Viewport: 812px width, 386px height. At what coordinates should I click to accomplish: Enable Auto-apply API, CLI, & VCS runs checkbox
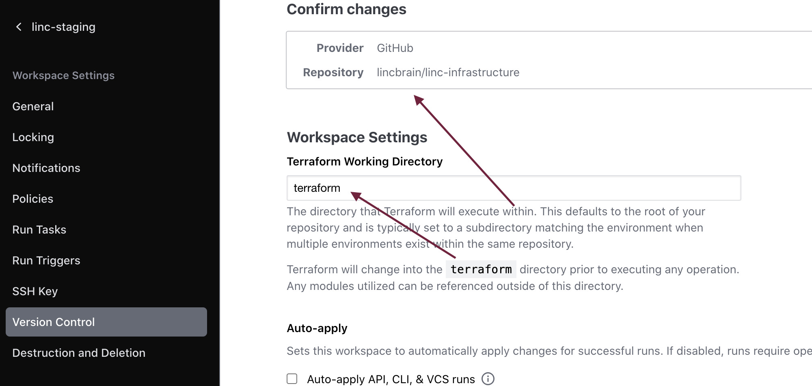[292, 379]
